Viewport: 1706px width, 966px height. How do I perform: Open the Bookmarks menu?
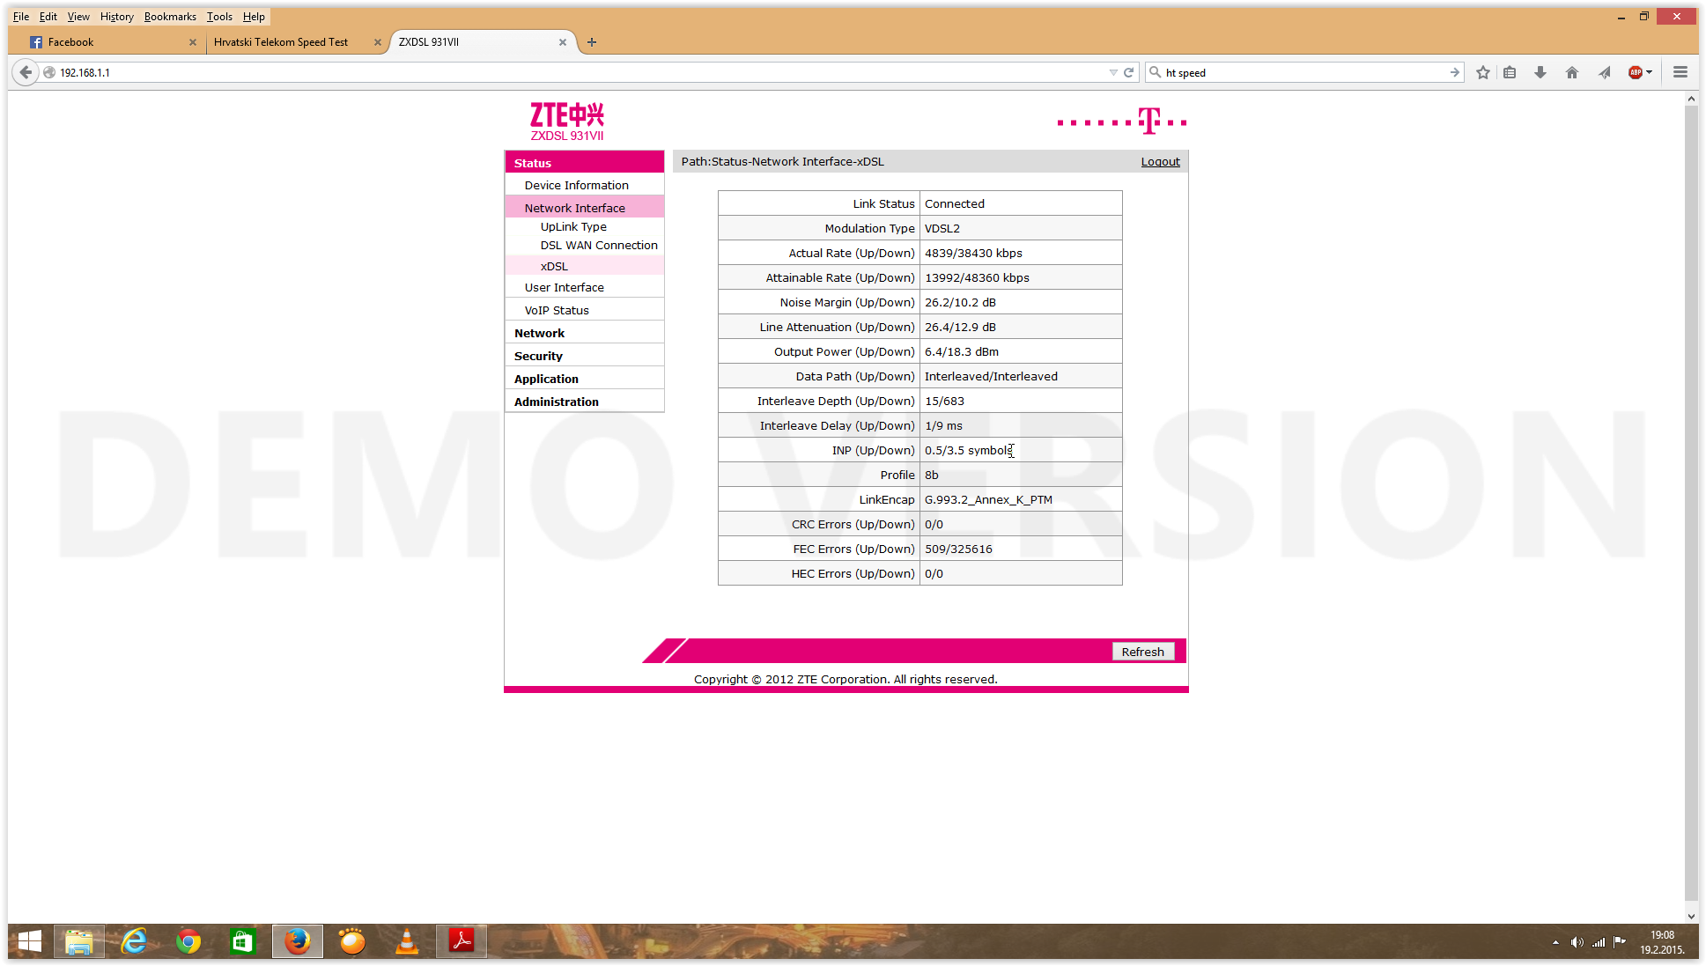coord(170,16)
